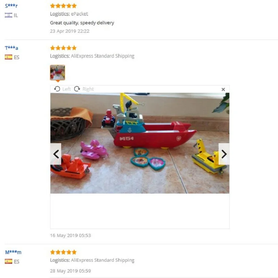Image resolution: width=278 pixels, height=278 pixels.
Task: Click S***r's five-star rating
Action: (63, 6)
